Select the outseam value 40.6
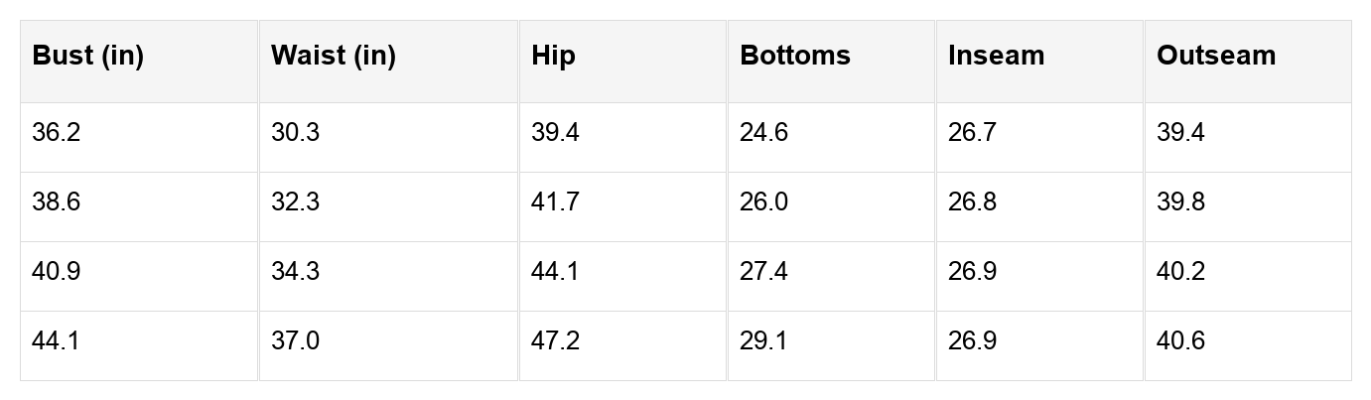Viewport: 1371px width, 400px height. pos(1181,341)
